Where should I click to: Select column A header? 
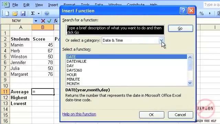tap(21, 27)
